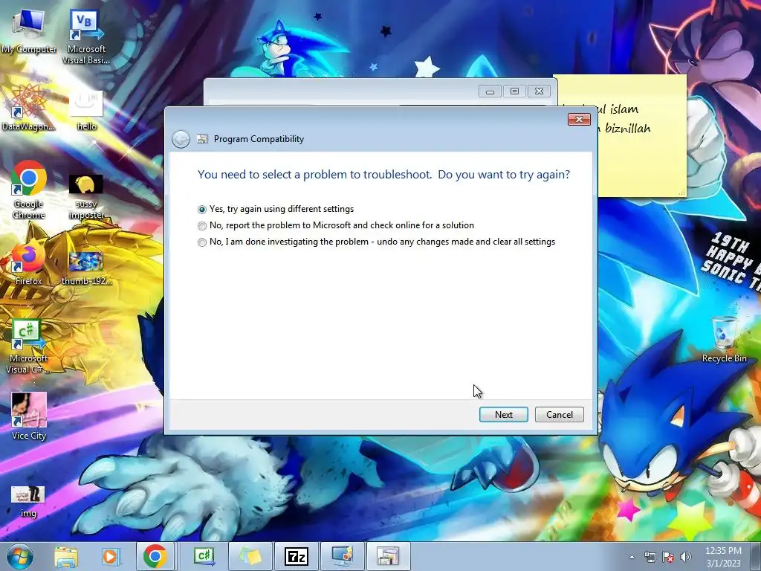Open Microsoft Visual Basic shortcut
Viewport: 761px width, 571px height.
[x=86, y=37]
